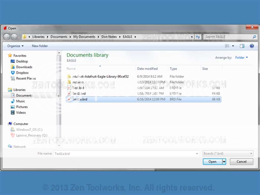Click the refresh button beside address bar

[x=198, y=37]
